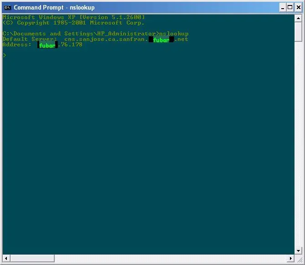Minimize the Command Prompt window

coord(283,8)
